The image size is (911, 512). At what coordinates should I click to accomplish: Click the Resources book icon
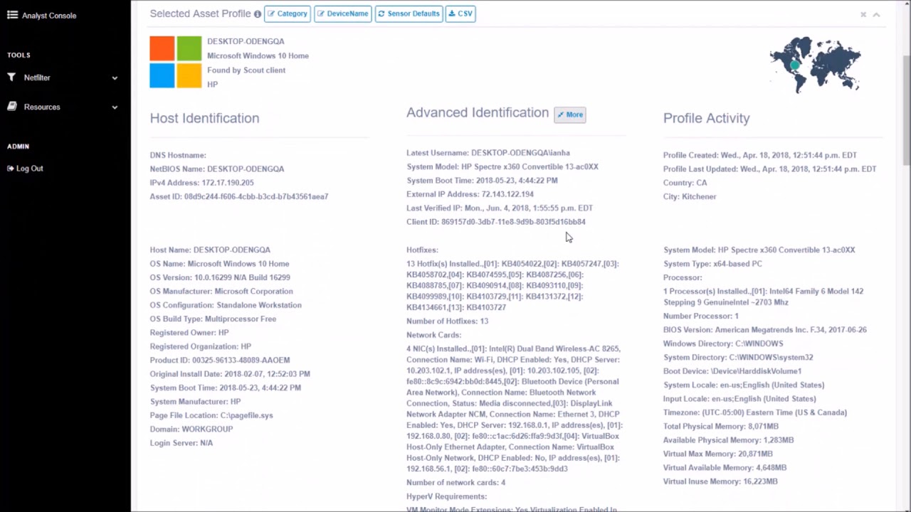[x=11, y=107]
